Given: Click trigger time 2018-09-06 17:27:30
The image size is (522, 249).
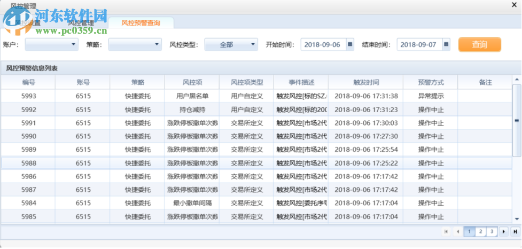Looking at the screenshot, I should [366, 136].
